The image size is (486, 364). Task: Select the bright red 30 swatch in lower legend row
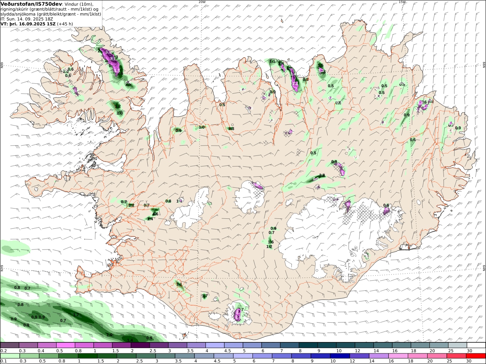click(475, 356)
